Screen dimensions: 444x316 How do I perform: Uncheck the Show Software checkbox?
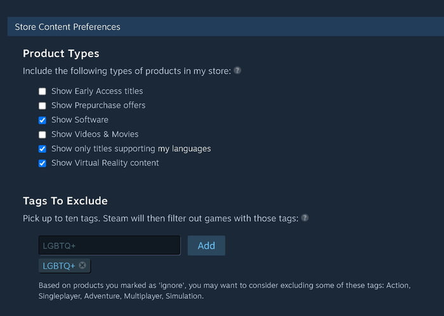click(42, 120)
